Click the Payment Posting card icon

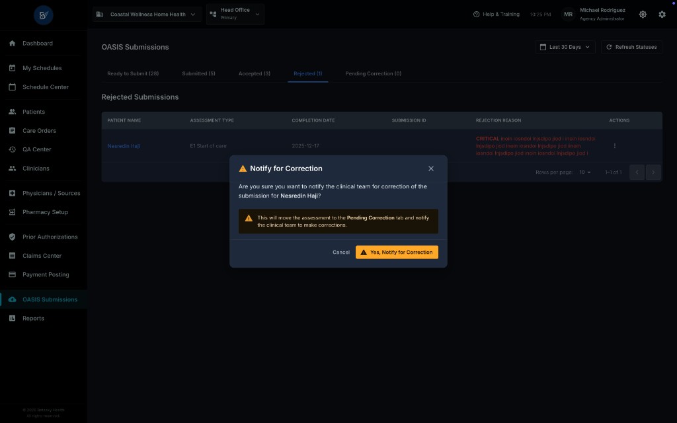[12, 274]
